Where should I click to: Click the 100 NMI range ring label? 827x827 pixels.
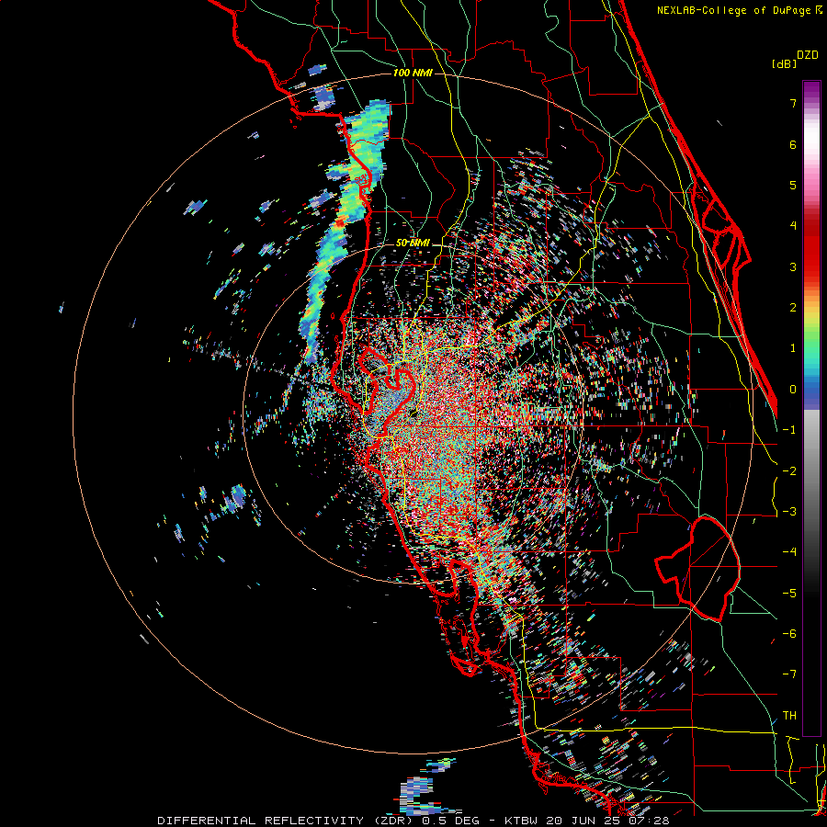pyautogui.click(x=413, y=73)
